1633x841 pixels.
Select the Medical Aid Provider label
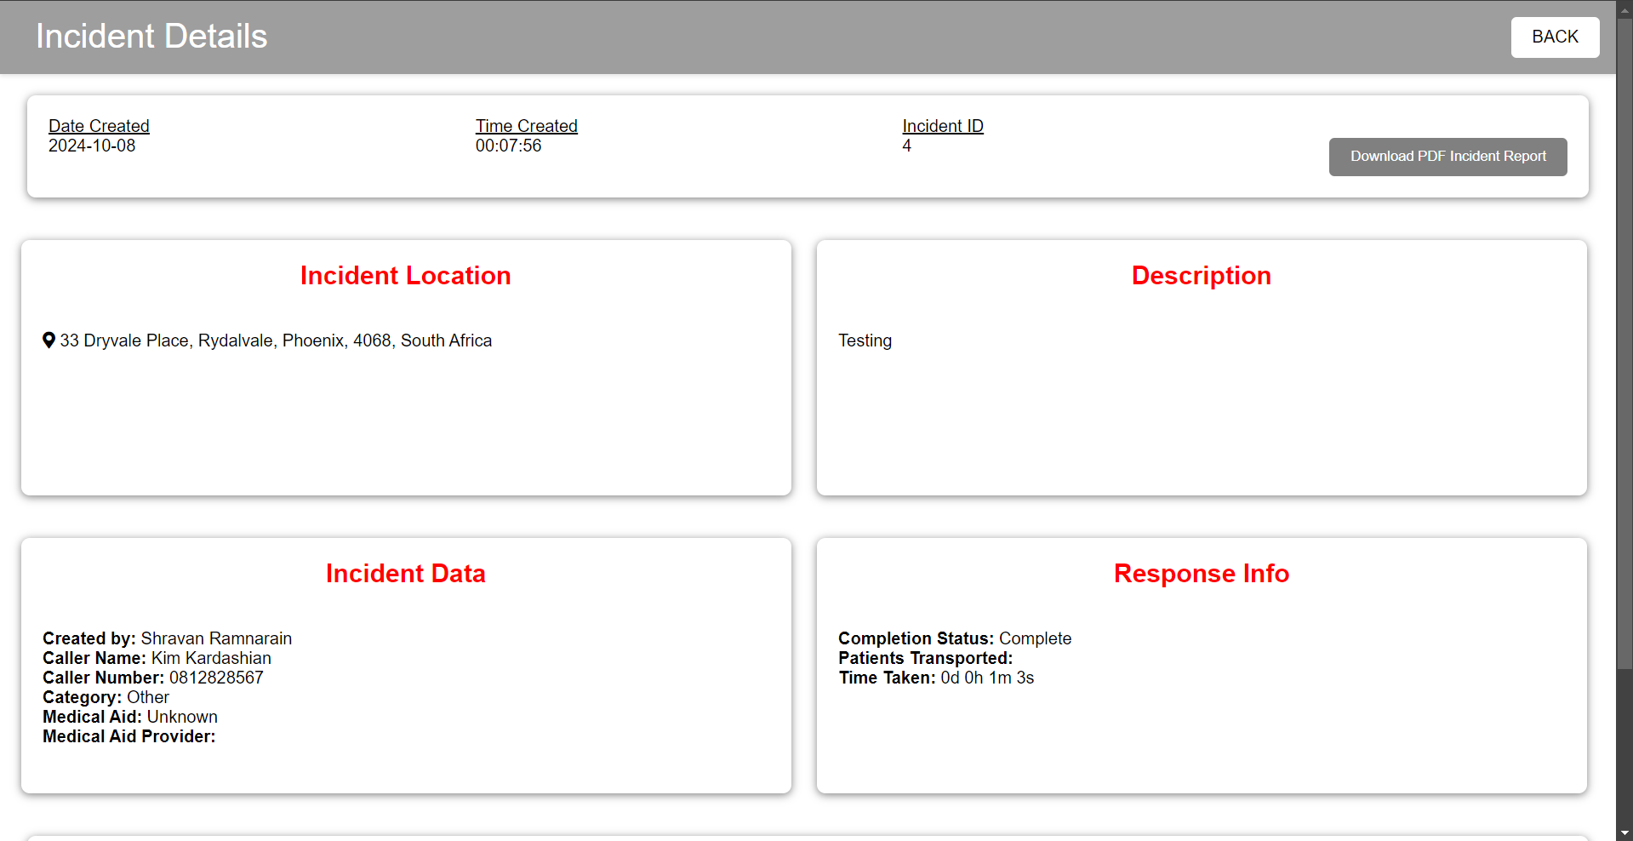coord(129,736)
